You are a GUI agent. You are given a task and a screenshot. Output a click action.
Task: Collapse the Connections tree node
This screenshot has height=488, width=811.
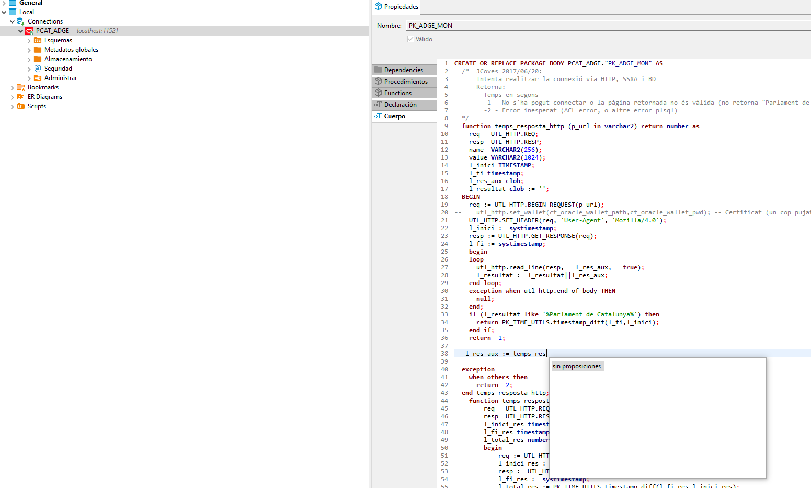pos(12,21)
